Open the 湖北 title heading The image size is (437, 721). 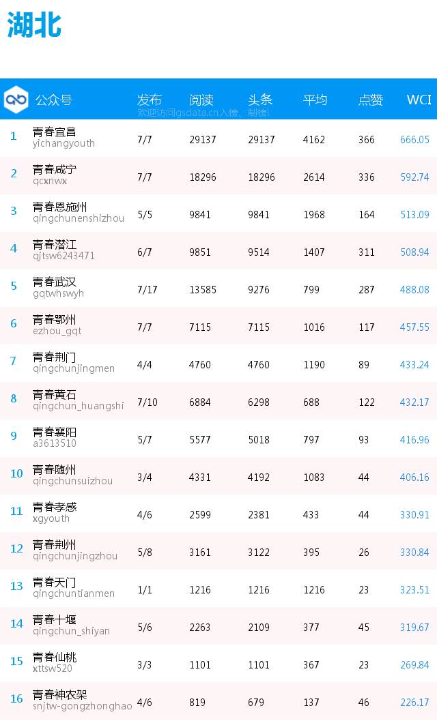[35, 25]
